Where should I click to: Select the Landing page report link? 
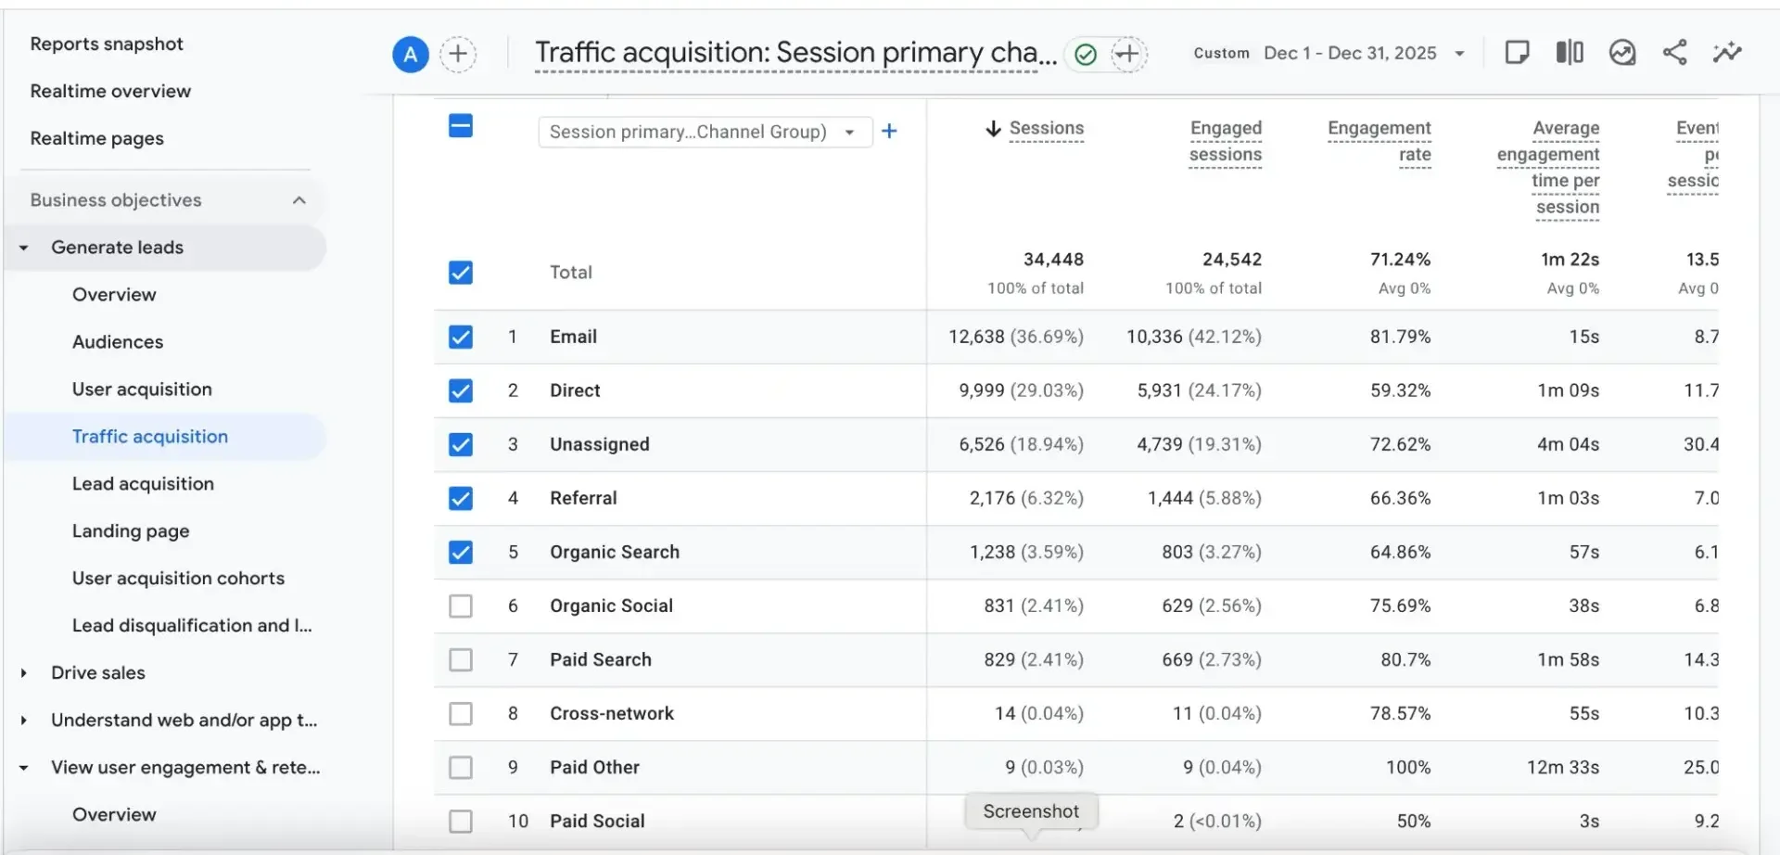click(131, 530)
